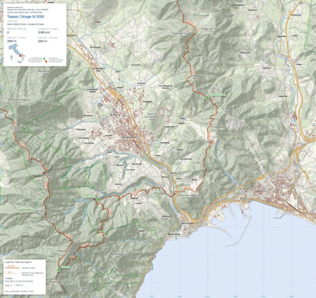This screenshot has width=316, height=298.
Task: Click the red location dot on Italy inset
Action: pos(20,56)
